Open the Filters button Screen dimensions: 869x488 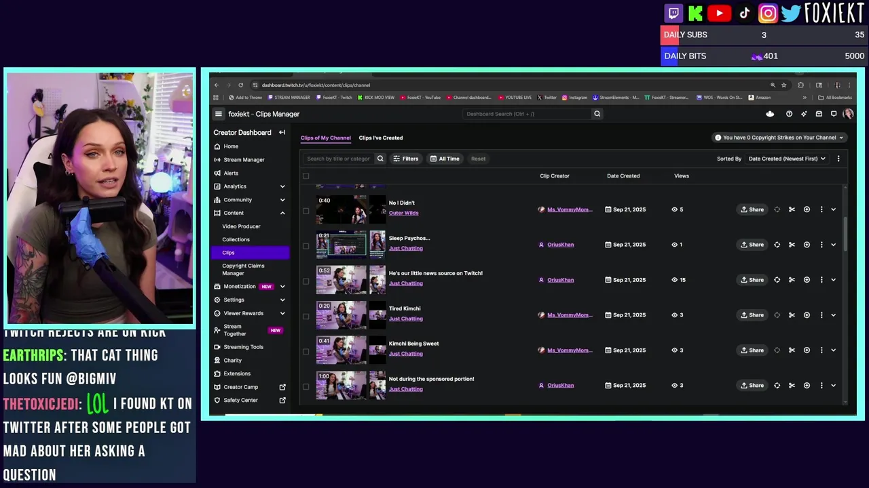[x=406, y=159]
